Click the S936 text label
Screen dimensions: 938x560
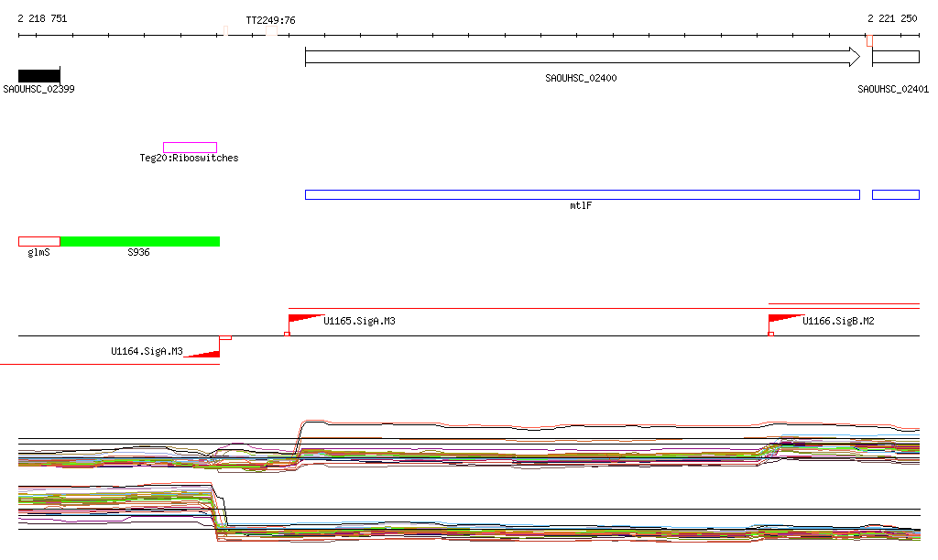tap(138, 252)
